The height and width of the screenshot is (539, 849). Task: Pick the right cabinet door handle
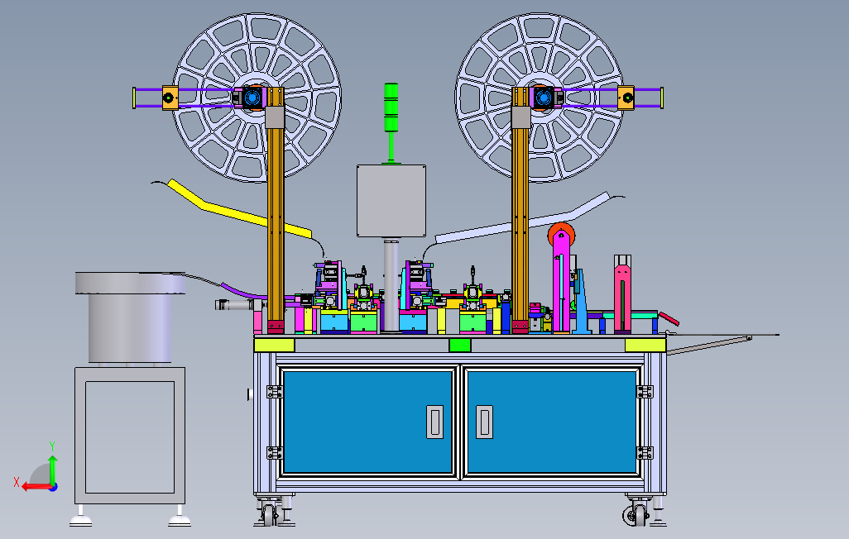point(485,422)
